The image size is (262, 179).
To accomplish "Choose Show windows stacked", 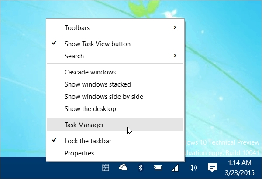I will point(97,84).
